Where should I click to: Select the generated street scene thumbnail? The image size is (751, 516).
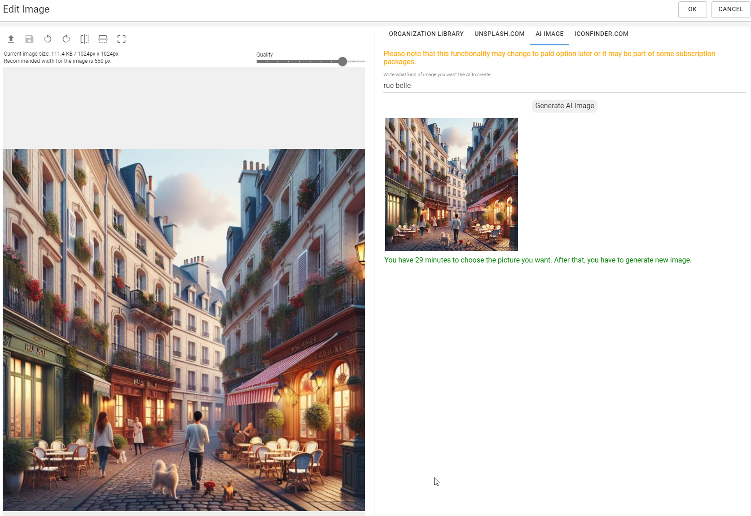[x=451, y=184]
